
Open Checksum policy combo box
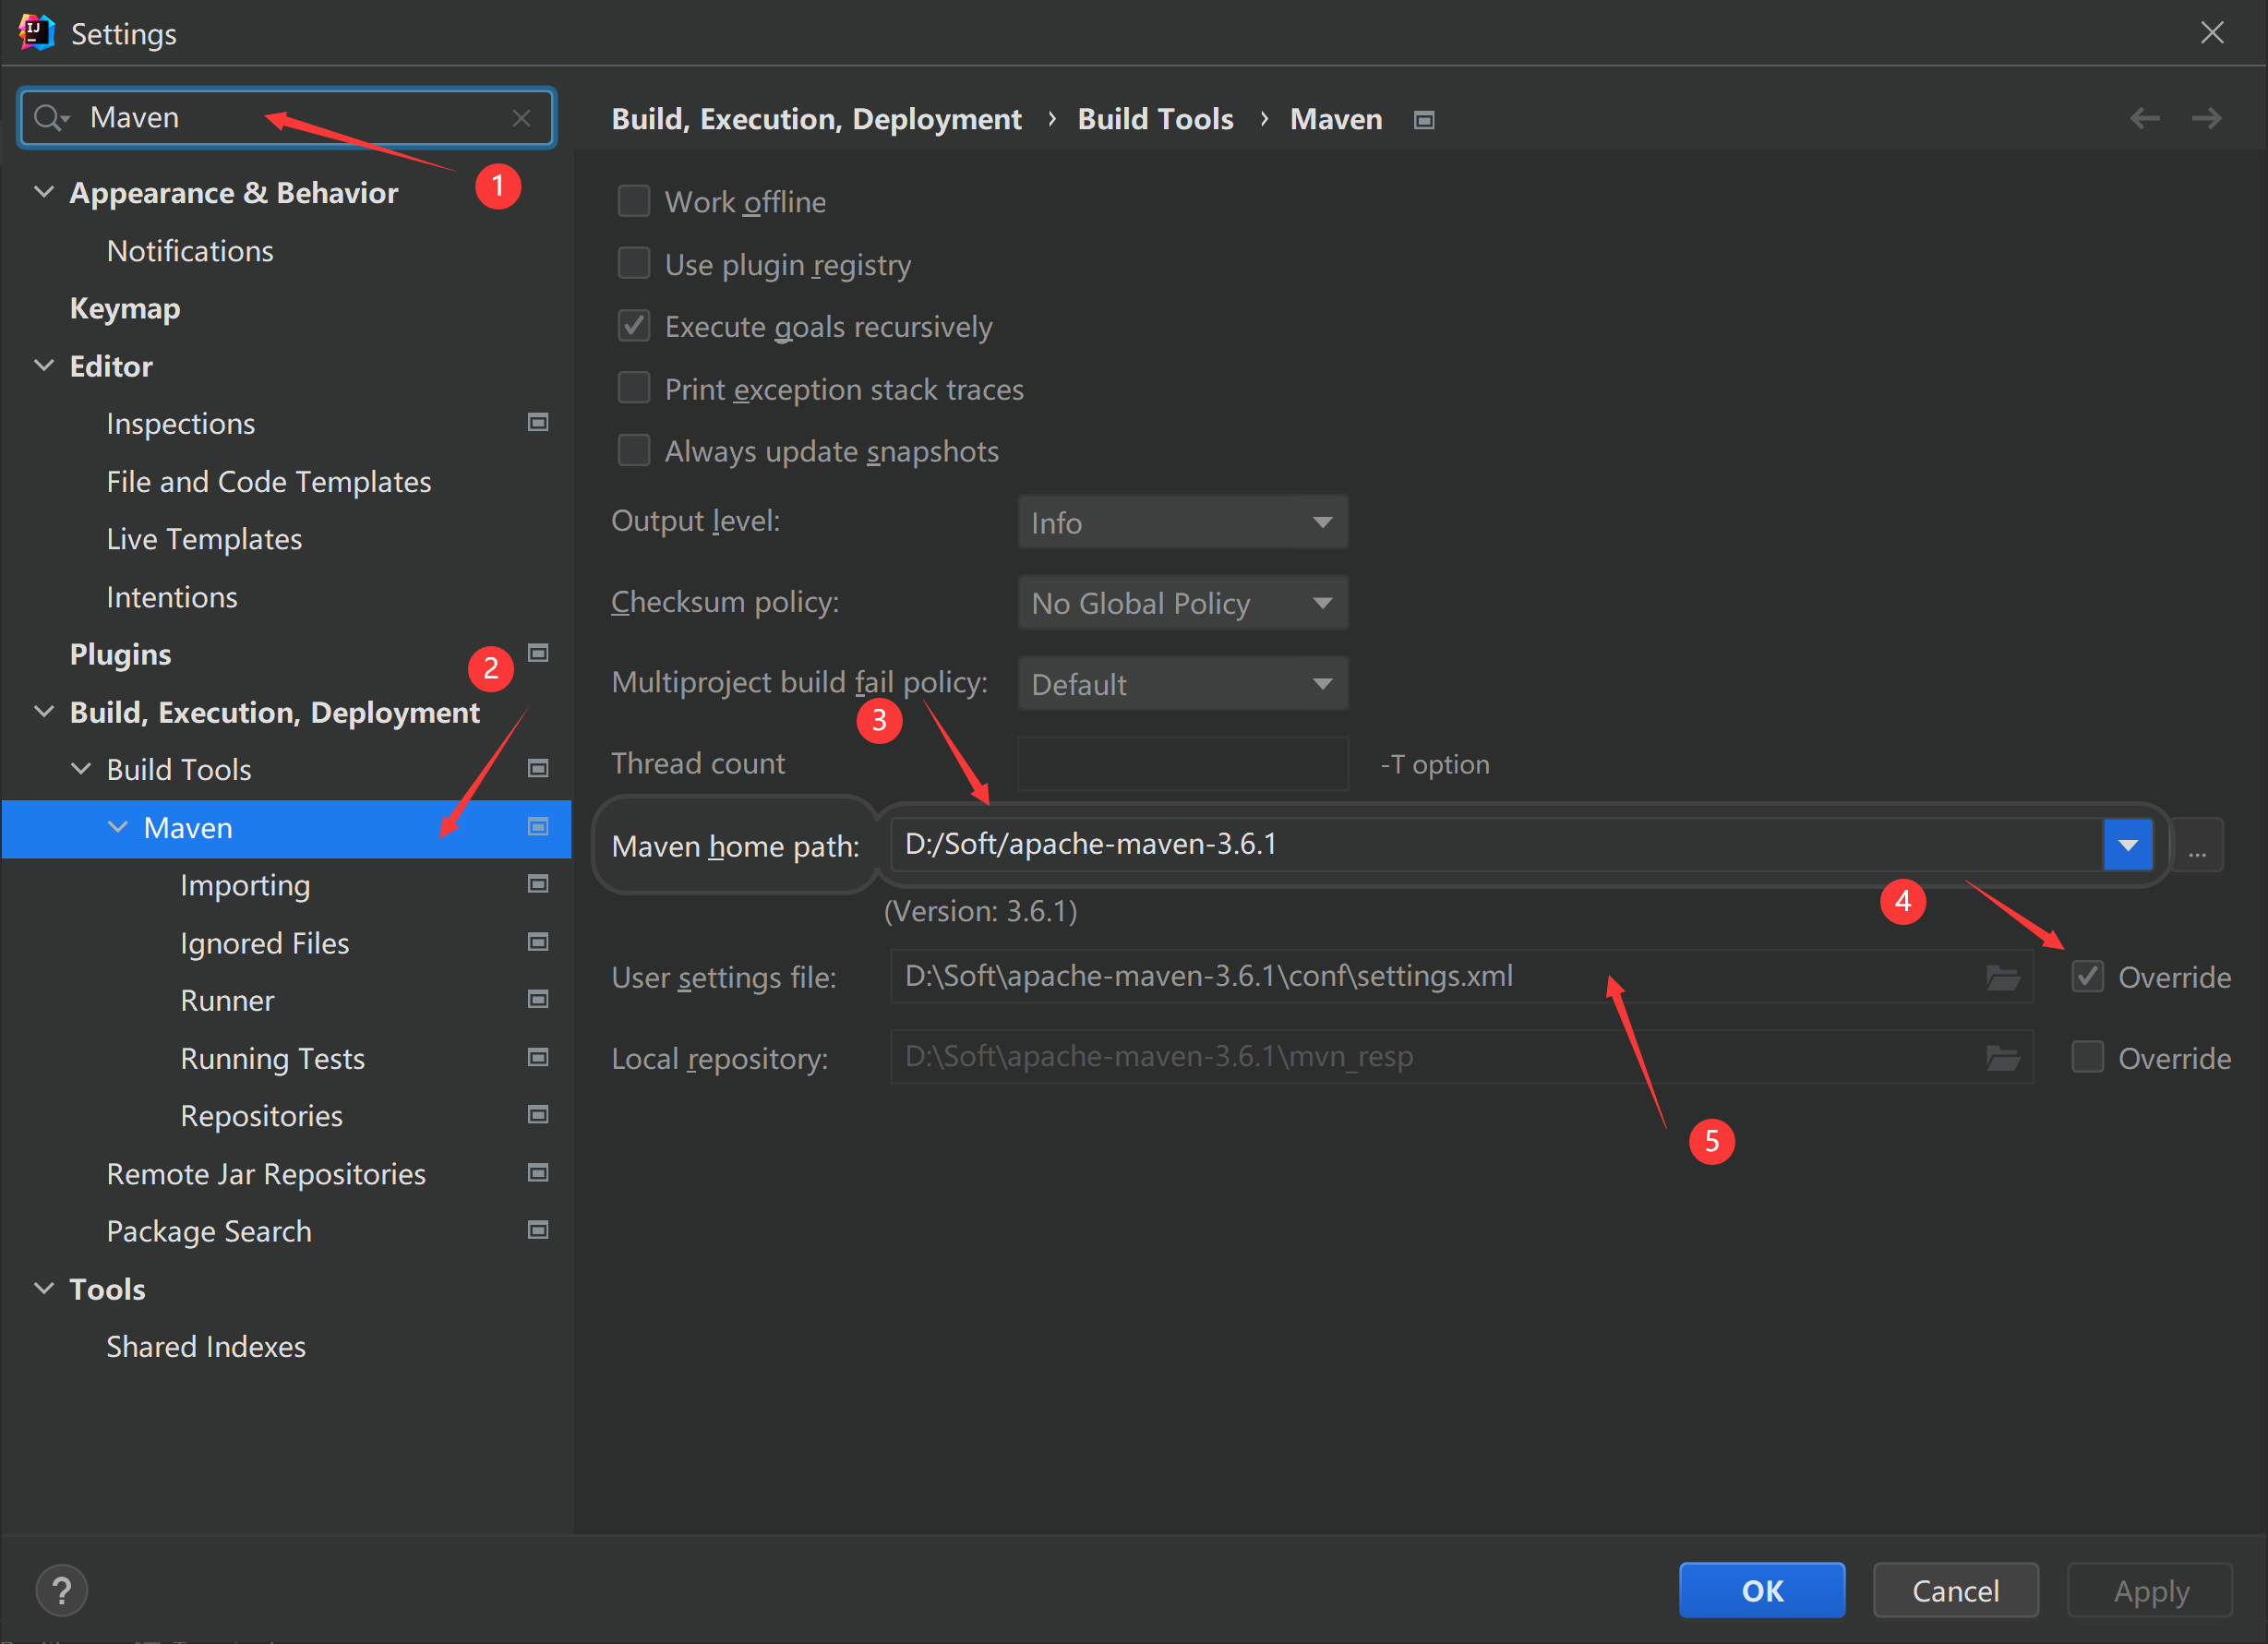click(1182, 603)
